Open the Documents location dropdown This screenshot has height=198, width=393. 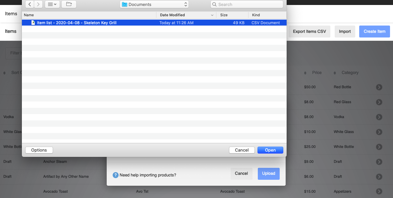point(186,4)
